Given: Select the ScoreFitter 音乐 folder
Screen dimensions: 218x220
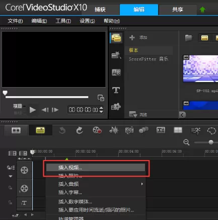Looking at the screenshot, I should (x=149, y=59).
